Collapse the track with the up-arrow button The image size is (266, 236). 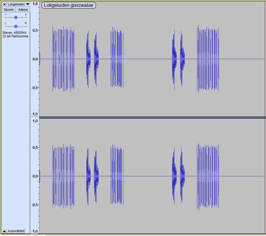tap(4, 231)
